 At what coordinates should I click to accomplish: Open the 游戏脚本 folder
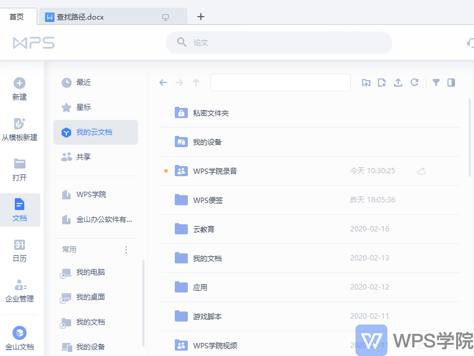coord(310,316)
